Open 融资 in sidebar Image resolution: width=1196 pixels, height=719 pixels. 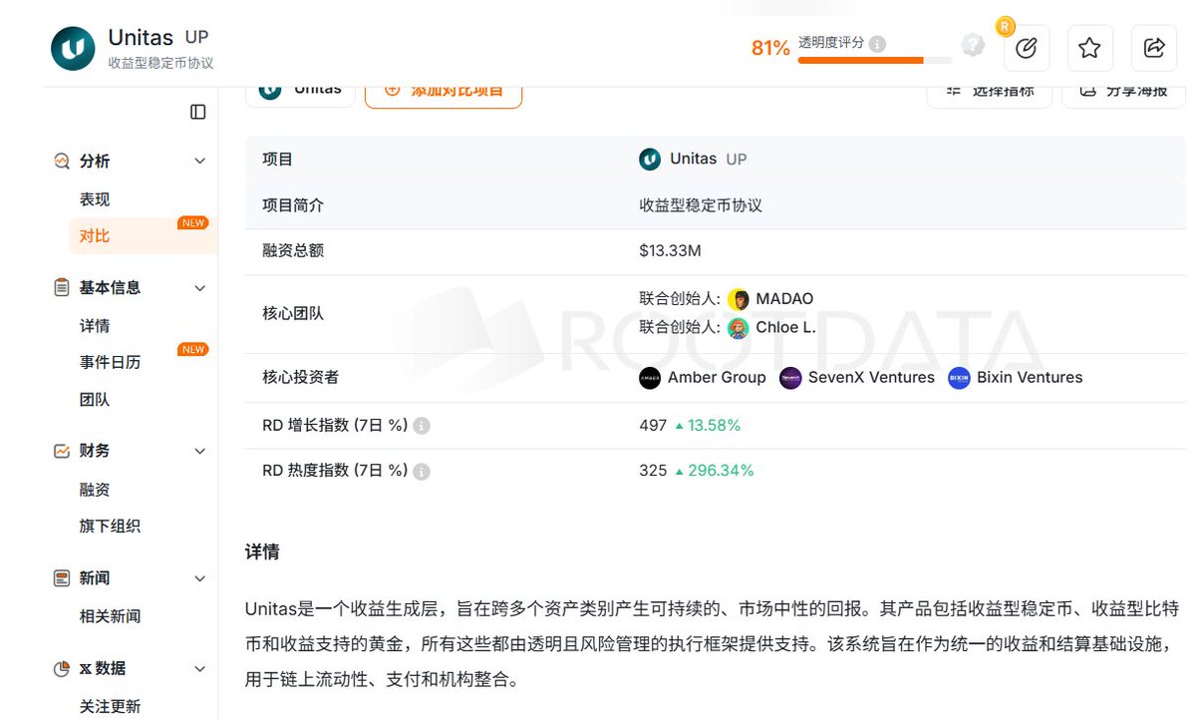(x=95, y=490)
